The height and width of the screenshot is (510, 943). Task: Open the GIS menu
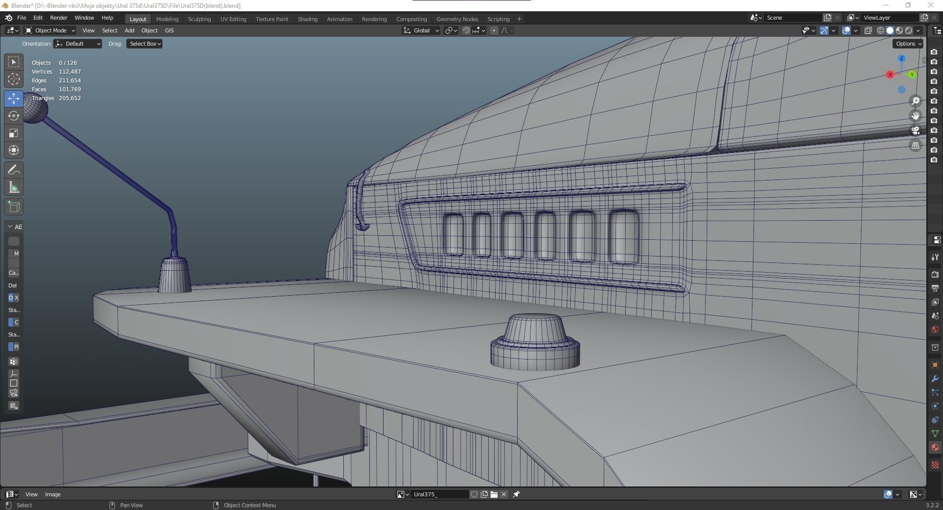pos(169,30)
